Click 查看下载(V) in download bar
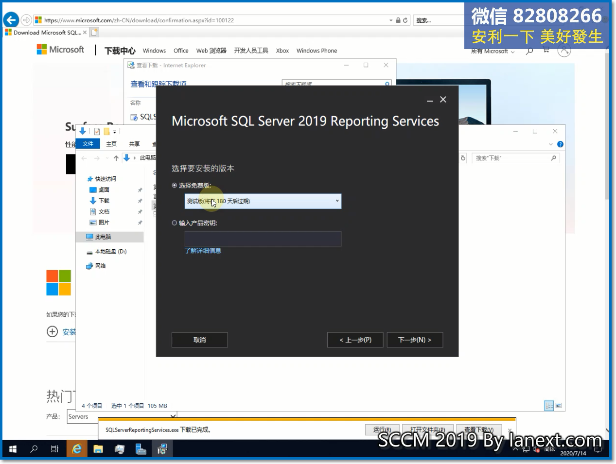Image resolution: width=616 pixels, height=464 pixels. tap(479, 430)
